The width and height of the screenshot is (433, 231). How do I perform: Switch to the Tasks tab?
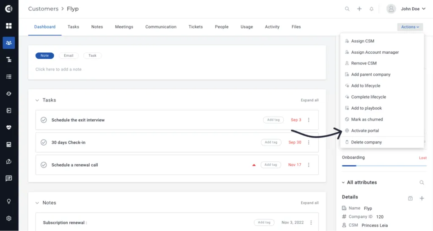(x=73, y=27)
